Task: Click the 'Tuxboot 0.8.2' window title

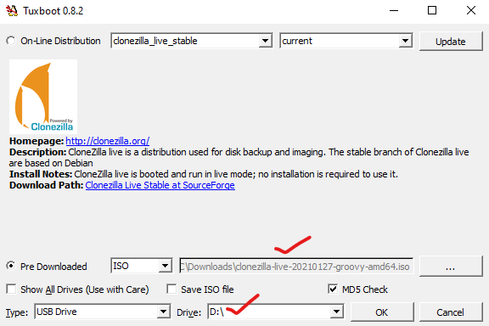Action: click(53, 11)
